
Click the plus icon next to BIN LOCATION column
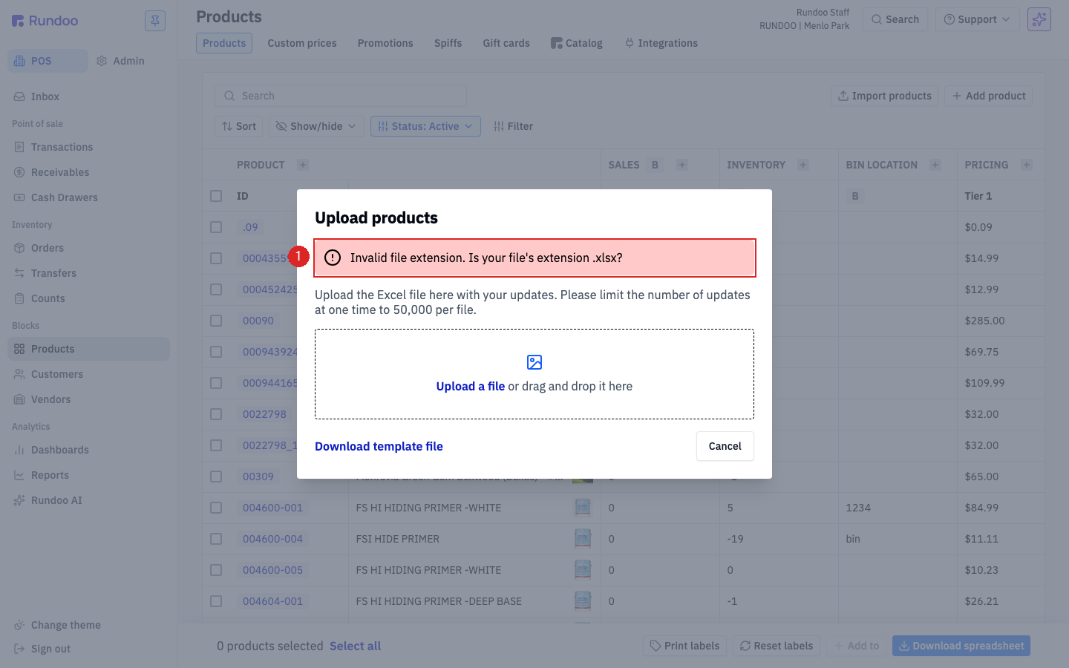click(935, 165)
